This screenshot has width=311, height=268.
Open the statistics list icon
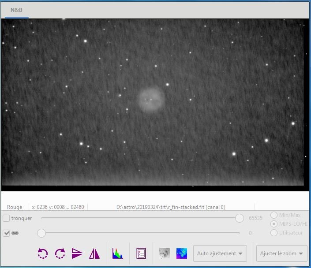tap(141, 253)
